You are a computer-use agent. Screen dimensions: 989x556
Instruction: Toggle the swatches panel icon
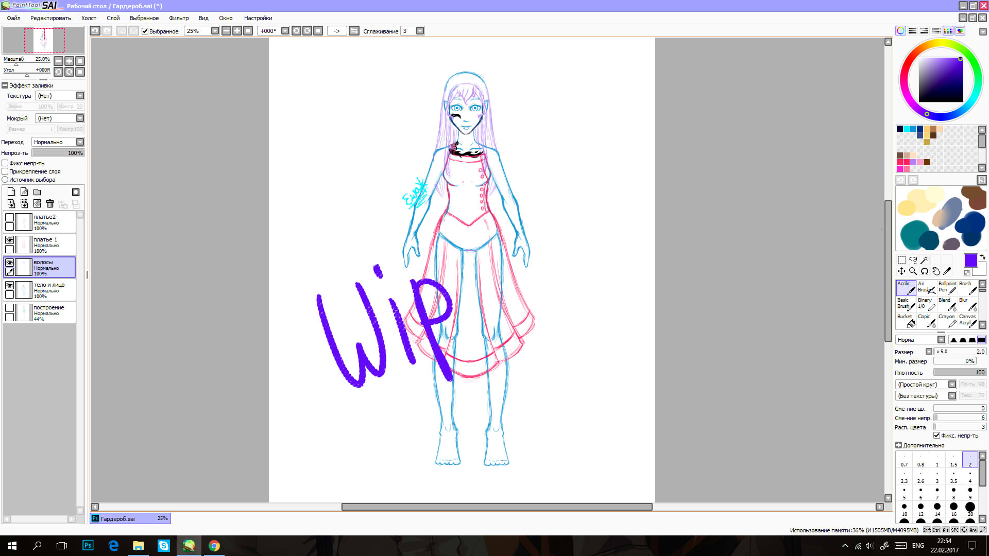(948, 31)
